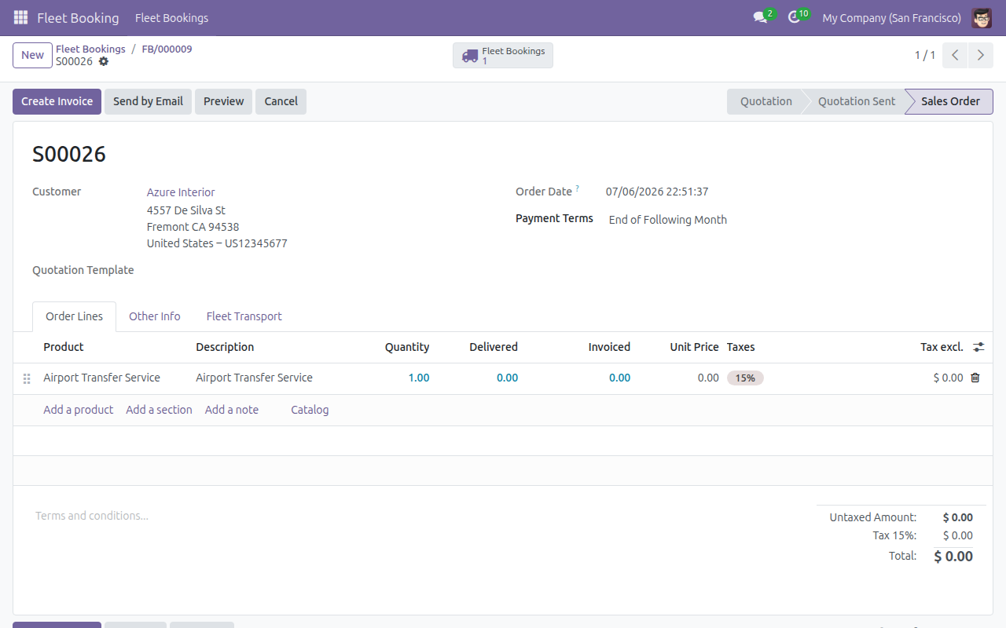Open the Fleet Bookings top menu
1006x628 pixels.
tap(171, 17)
